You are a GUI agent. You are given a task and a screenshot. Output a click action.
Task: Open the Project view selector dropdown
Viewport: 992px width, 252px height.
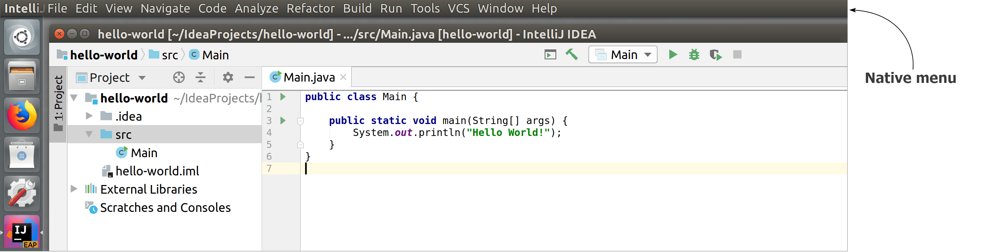pyautogui.click(x=111, y=78)
